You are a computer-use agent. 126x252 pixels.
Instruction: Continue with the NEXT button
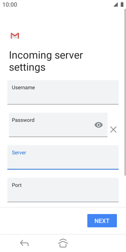point(102,220)
